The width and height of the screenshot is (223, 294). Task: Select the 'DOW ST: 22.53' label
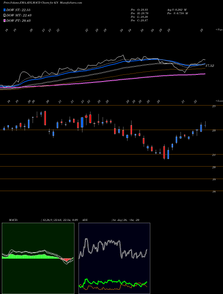click(18, 10)
